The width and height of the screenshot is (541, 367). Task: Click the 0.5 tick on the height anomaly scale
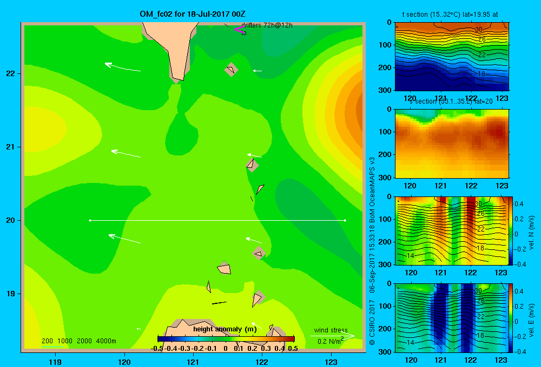(293, 349)
